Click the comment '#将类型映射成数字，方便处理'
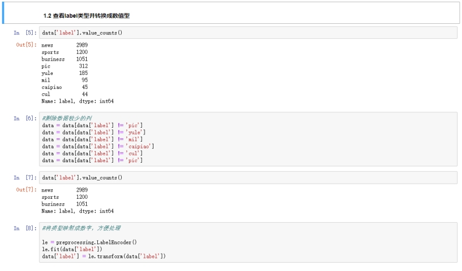 81,228
